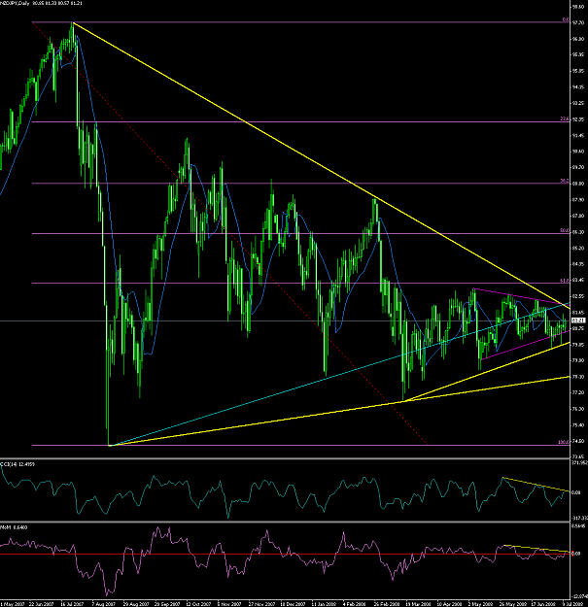Click the 12 Oct 2007 date label
588x607 pixels.
(x=198, y=604)
